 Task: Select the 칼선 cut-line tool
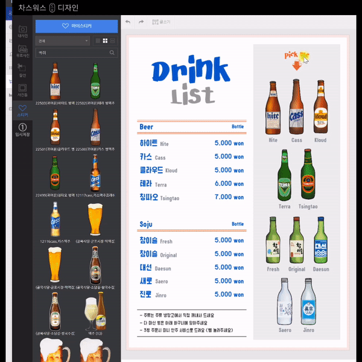(23, 71)
